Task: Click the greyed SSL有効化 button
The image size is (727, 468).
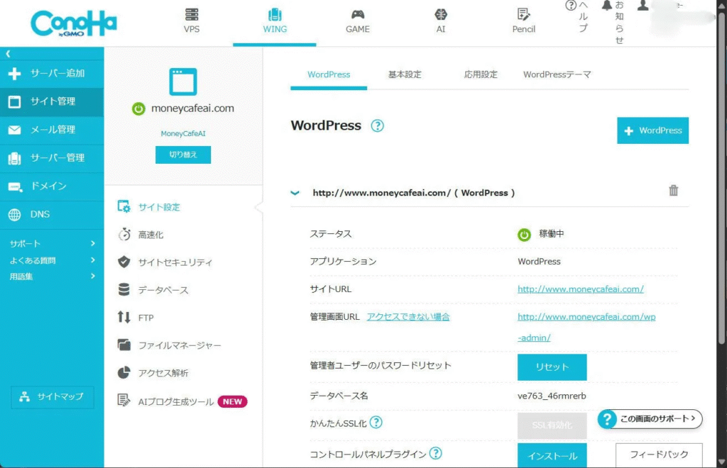Action: pyautogui.click(x=552, y=425)
